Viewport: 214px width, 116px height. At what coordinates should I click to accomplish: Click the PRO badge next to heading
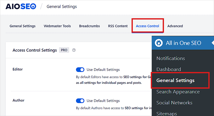click(x=64, y=50)
